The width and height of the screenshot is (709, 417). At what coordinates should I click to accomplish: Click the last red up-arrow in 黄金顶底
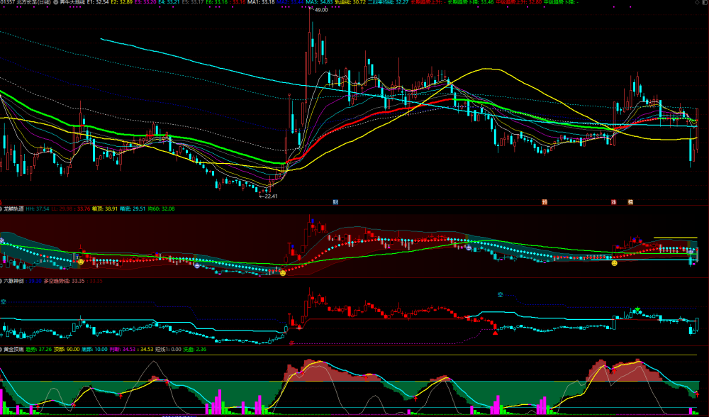[697, 394]
